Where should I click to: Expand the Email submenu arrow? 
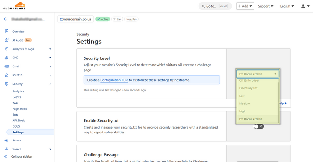(x=50, y=66)
